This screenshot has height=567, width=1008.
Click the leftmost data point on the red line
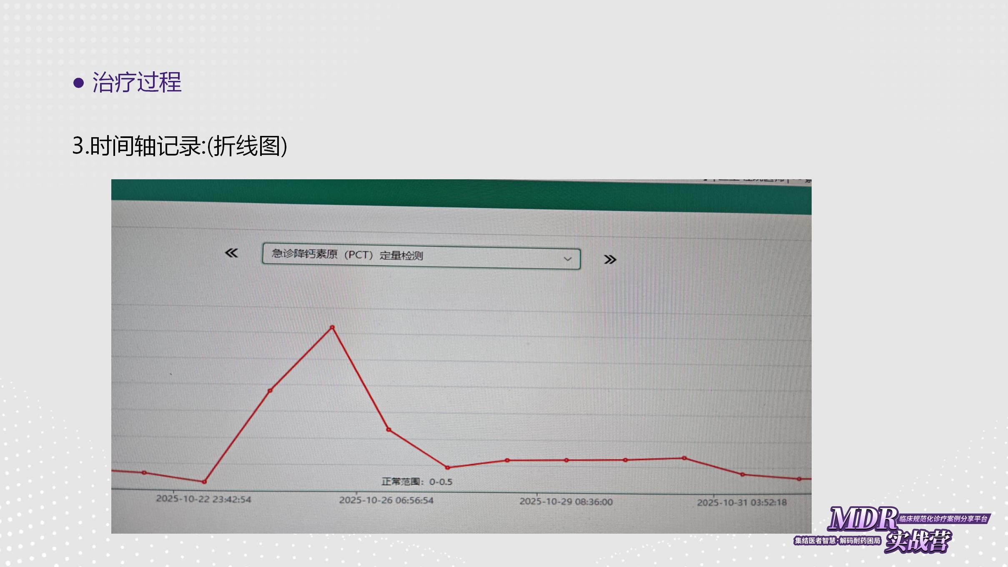coord(144,472)
